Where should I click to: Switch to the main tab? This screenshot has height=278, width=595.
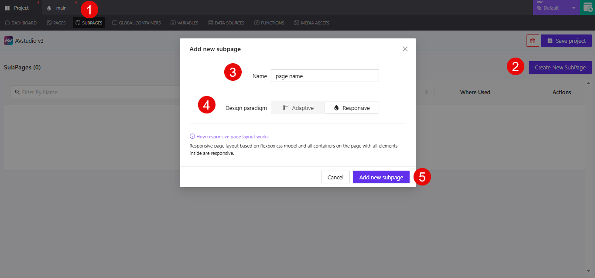click(57, 7)
